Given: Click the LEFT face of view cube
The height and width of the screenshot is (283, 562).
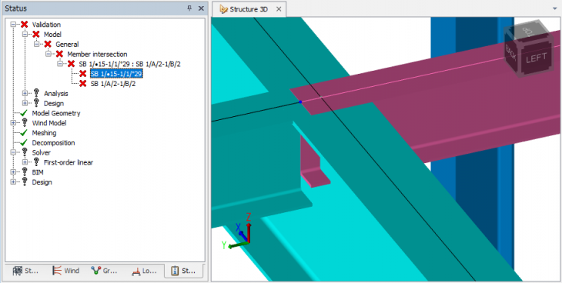Looking at the screenshot, I should tap(536, 58).
